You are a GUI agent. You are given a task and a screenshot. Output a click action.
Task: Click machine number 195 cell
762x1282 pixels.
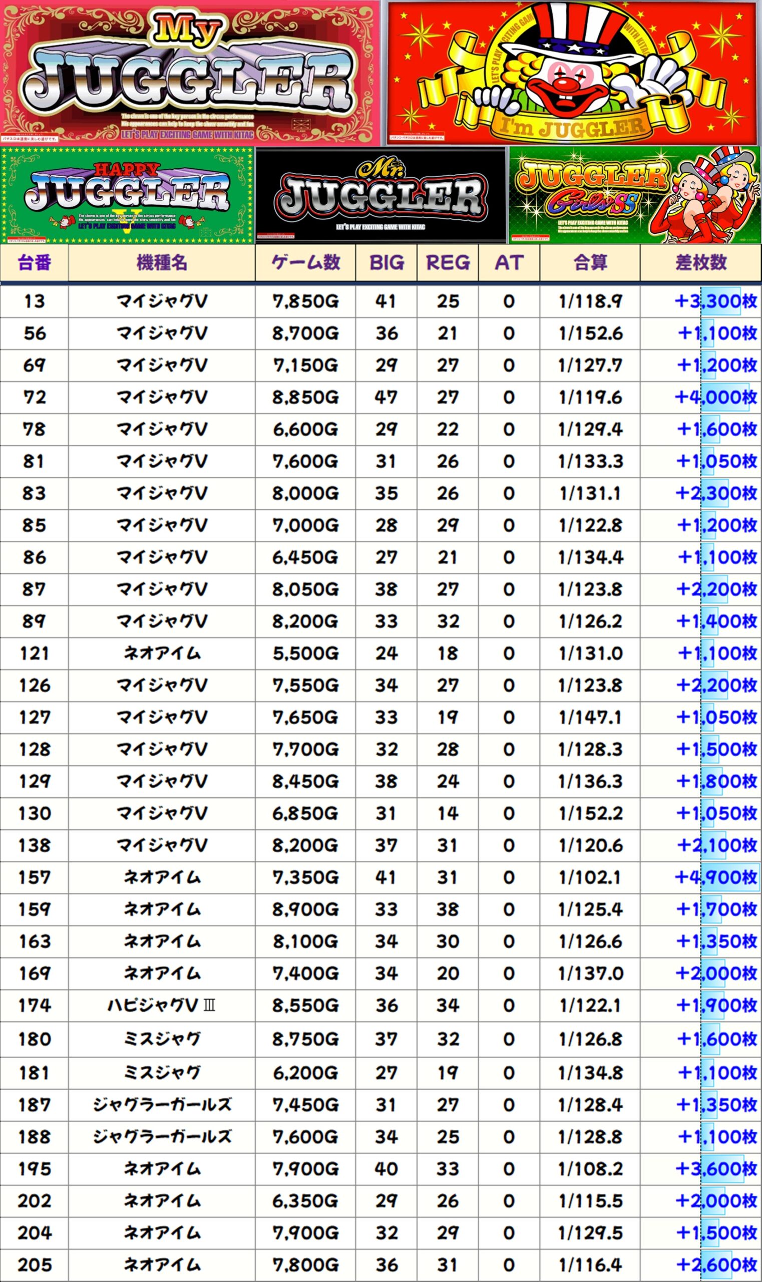click(35, 1169)
